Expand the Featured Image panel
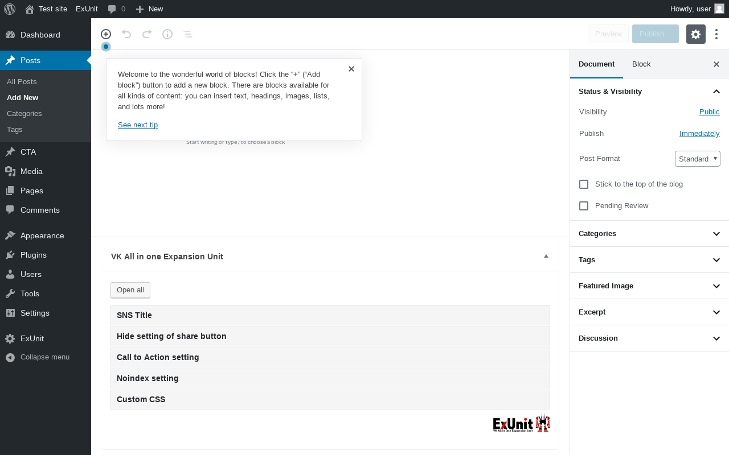Viewport: 729px width, 455px height. coord(649,286)
